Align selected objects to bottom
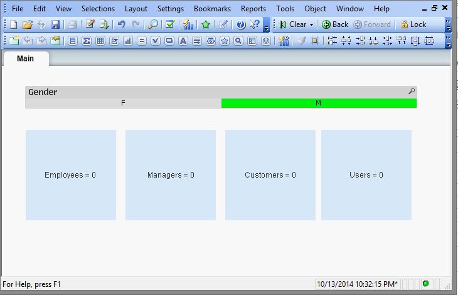This screenshot has height=295, width=458. click(x=373, y=41)
